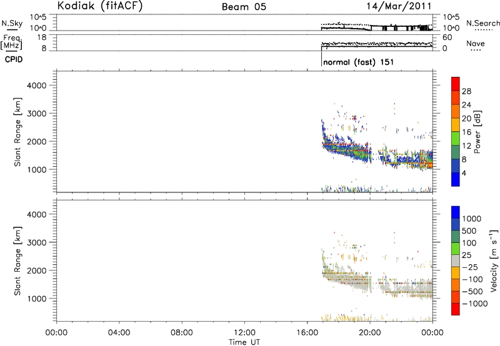The image size is (500, 346).
Task: Click the "24" value on the power colorbar
Action: 466,105
